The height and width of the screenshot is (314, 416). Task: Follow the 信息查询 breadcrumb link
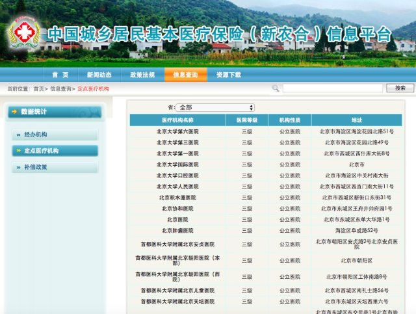point(60,89)
